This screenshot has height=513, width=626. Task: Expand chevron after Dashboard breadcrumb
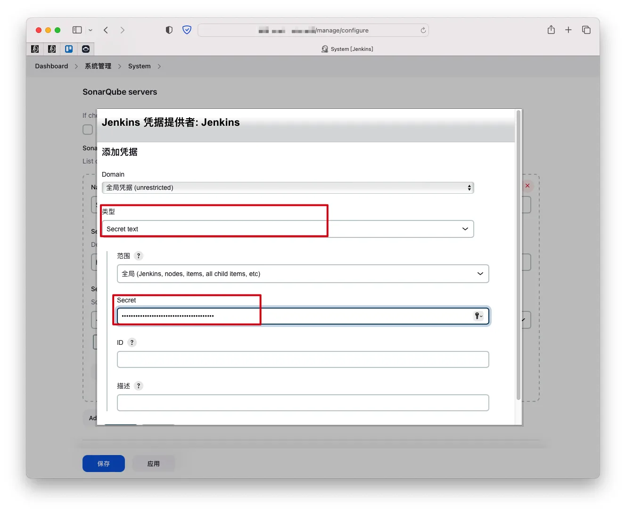[x=76, y=66]
